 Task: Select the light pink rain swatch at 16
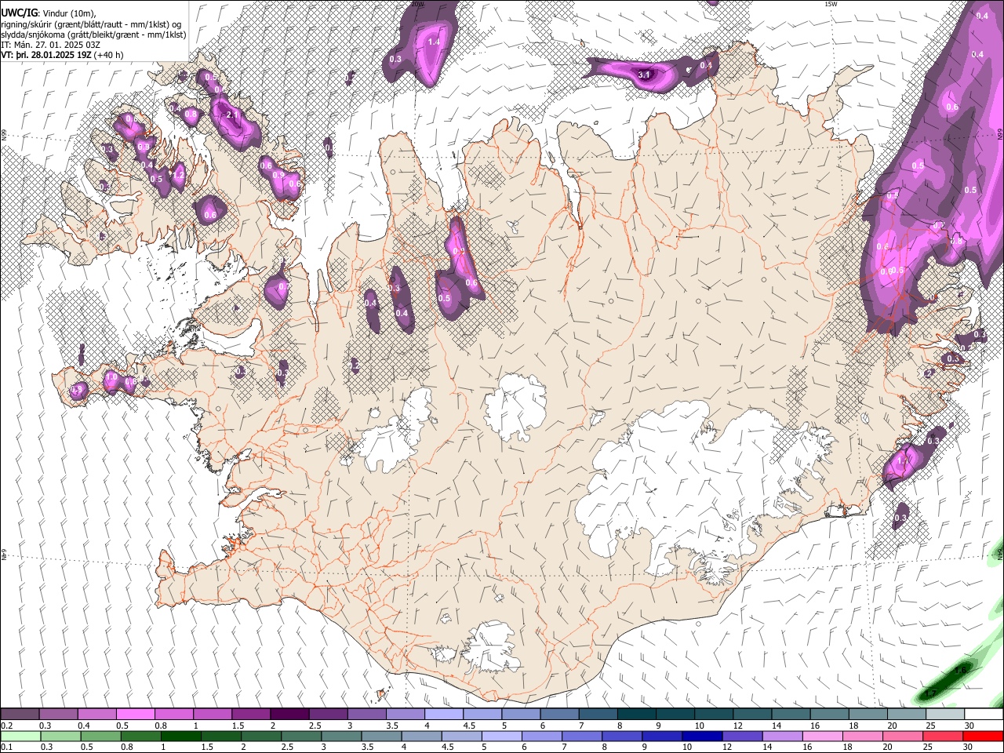click(821, 736)
